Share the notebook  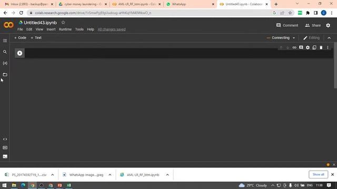pos(313,25)
